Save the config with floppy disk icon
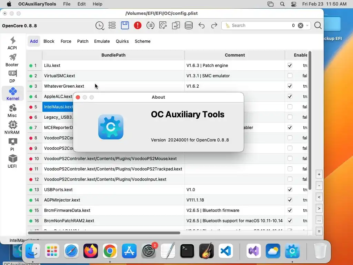The width and height of the screenshot is (353, 265). coord(125,26)
